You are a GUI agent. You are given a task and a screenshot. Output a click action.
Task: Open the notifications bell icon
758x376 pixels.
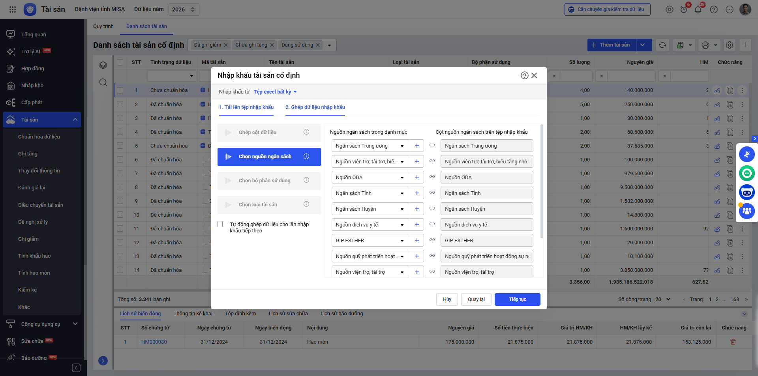pyautogui.click(x=698, y=9)
